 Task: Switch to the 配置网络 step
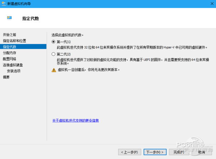coord(9,59)
